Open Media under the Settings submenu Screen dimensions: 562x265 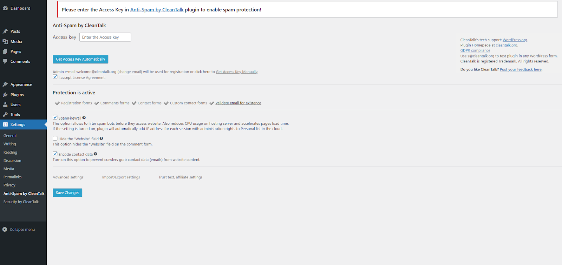pos(9,169)
